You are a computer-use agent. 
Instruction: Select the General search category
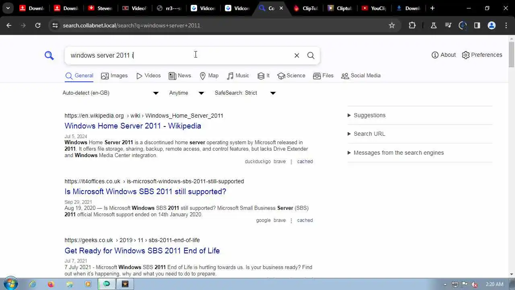click(x=79, y=76)
